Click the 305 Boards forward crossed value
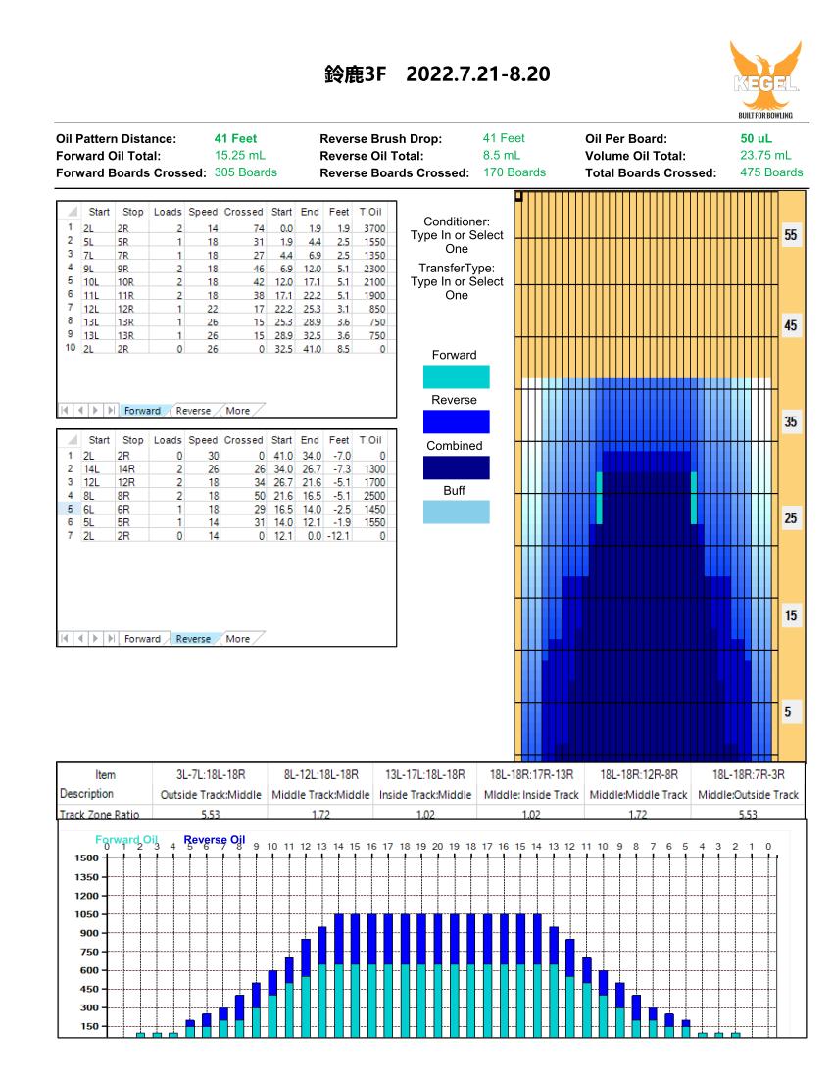 coord(245,172)
